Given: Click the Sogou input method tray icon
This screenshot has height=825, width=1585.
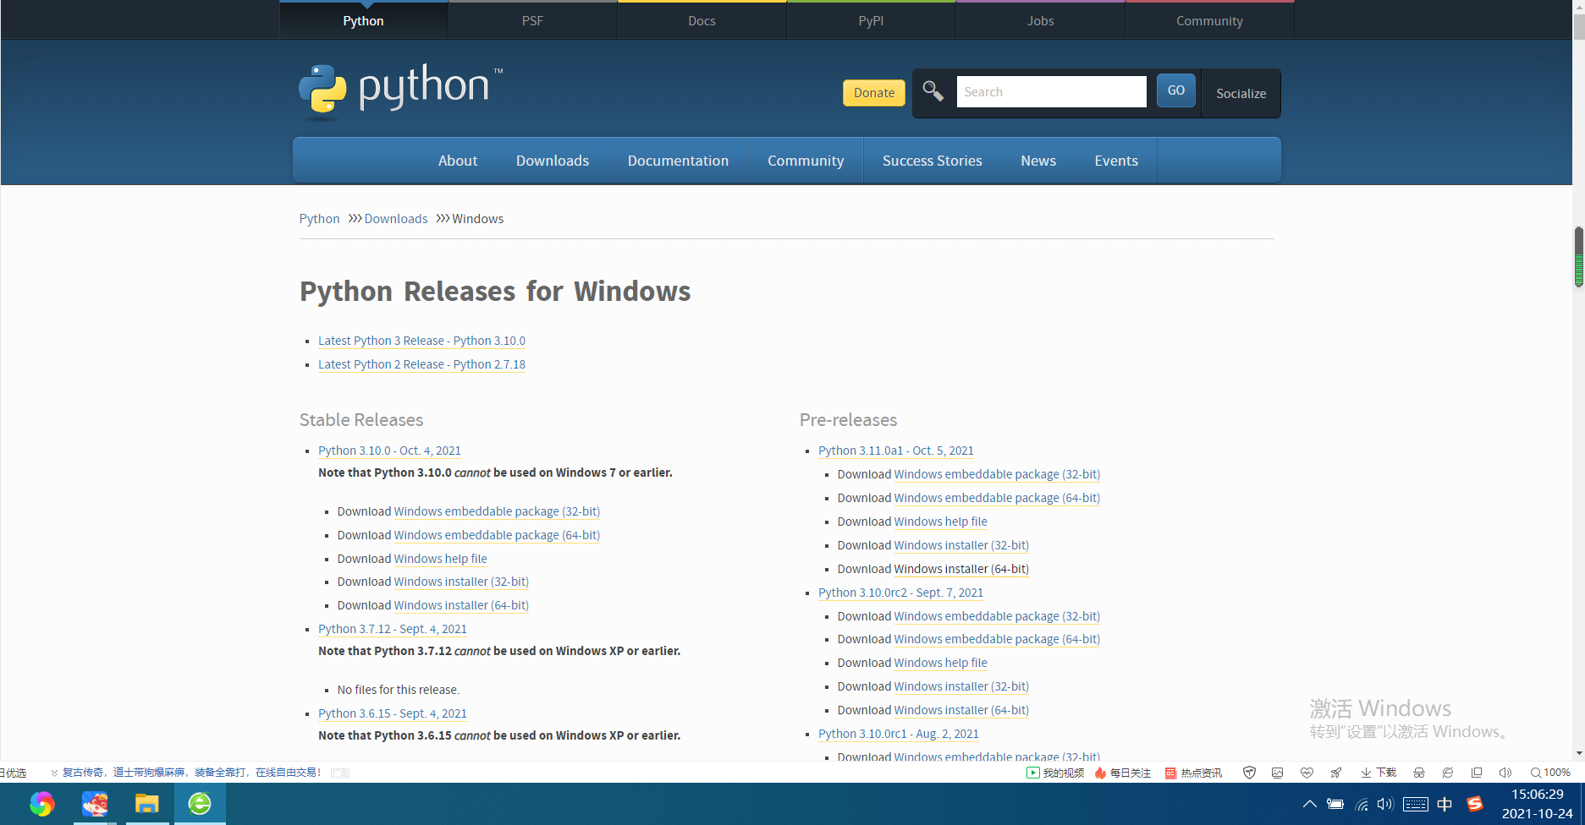Looking at the screenshot, I should [1475, 804].
